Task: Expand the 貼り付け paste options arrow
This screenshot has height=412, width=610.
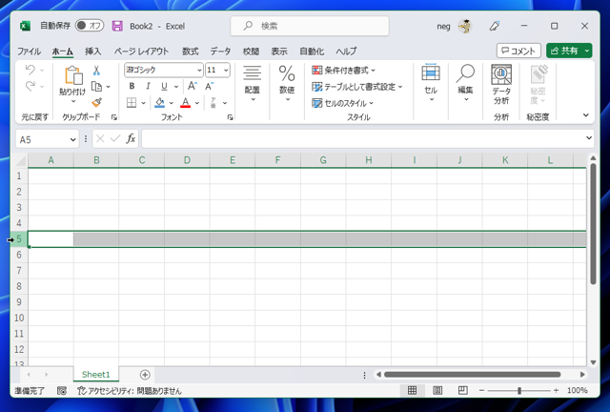Action: point(73,101)
